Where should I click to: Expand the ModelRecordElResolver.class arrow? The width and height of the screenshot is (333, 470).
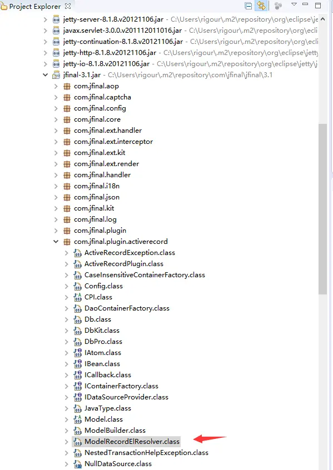(67, 442)
